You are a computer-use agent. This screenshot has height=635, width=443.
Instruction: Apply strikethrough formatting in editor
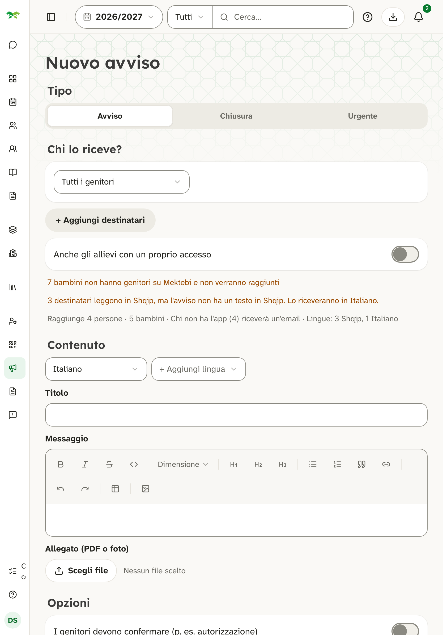click(109, 464)
